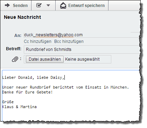Click the 'Betreff:' field label
147x128 pixels.
click(x=14, y=49)
